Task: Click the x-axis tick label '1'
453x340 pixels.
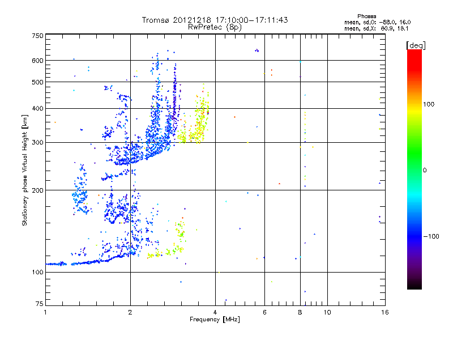Action: click(45, 312)
